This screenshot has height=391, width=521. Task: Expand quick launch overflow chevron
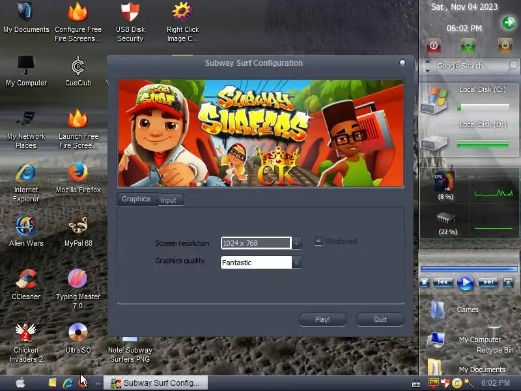click(x=97, y=383)
